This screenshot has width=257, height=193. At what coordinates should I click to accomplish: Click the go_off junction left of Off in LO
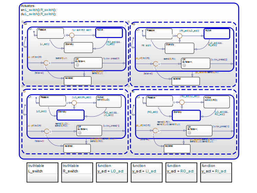[x=46, y=63]
